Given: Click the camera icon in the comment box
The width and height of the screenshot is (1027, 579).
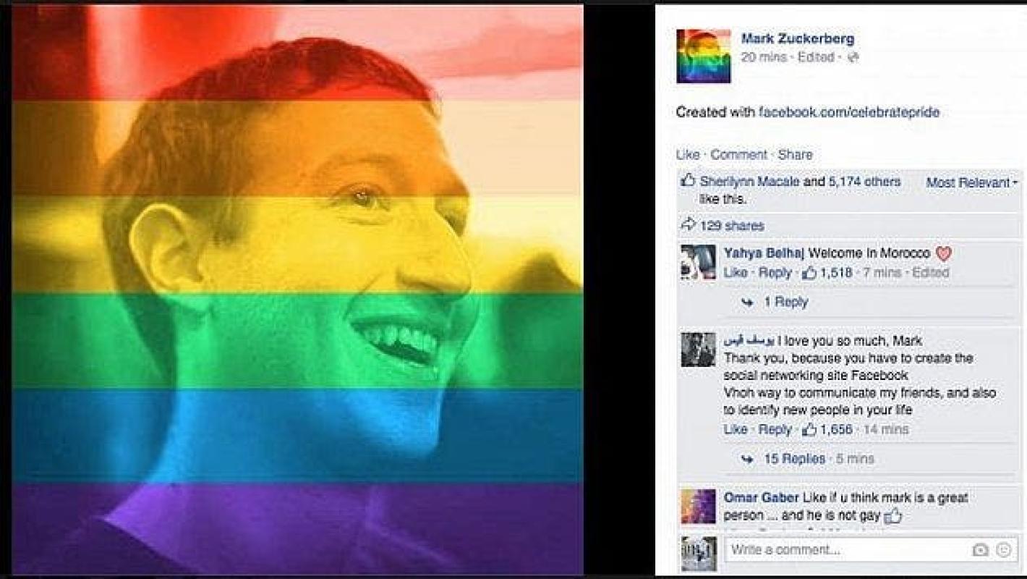Looking at the screenshot, I should [980, 550].
